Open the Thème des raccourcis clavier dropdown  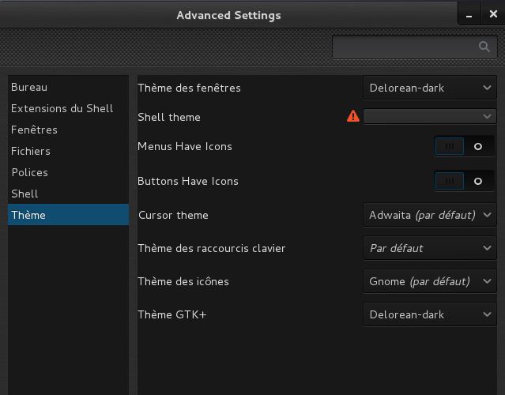point(430,248)
